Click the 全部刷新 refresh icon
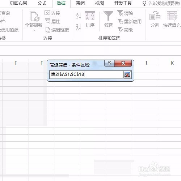Image resolution: width=181 pixels, height=181 pixels. tap(34, 16)
